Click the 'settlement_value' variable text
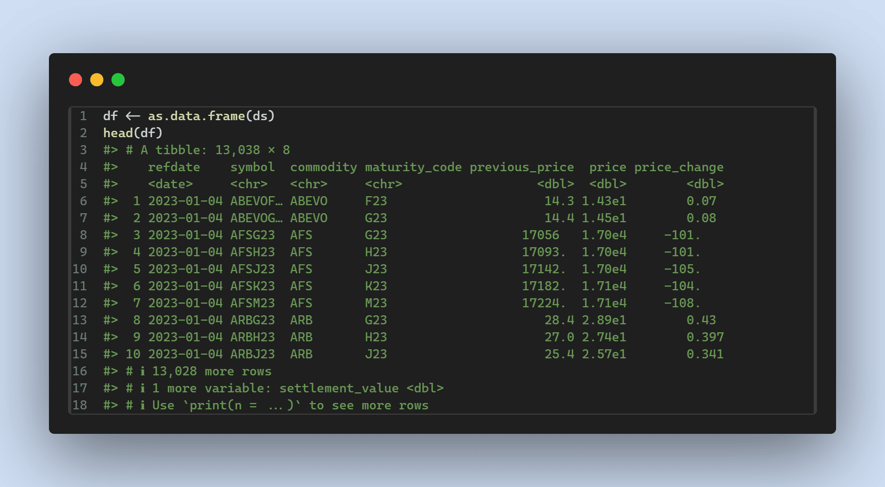The image size is (885, 487). 339,388
